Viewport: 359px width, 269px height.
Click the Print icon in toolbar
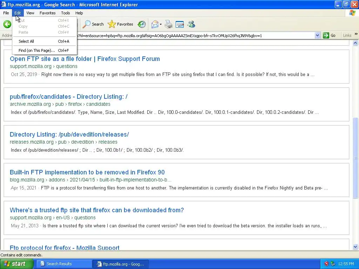(x=169, y=24)
